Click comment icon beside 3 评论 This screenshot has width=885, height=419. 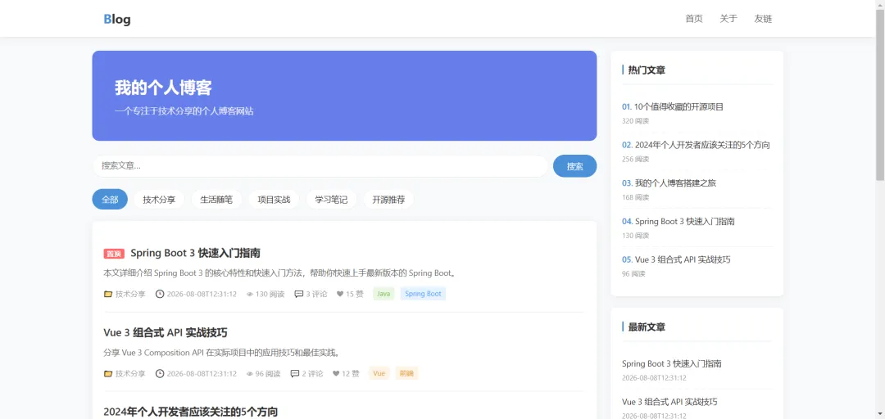tap(298, 294)
